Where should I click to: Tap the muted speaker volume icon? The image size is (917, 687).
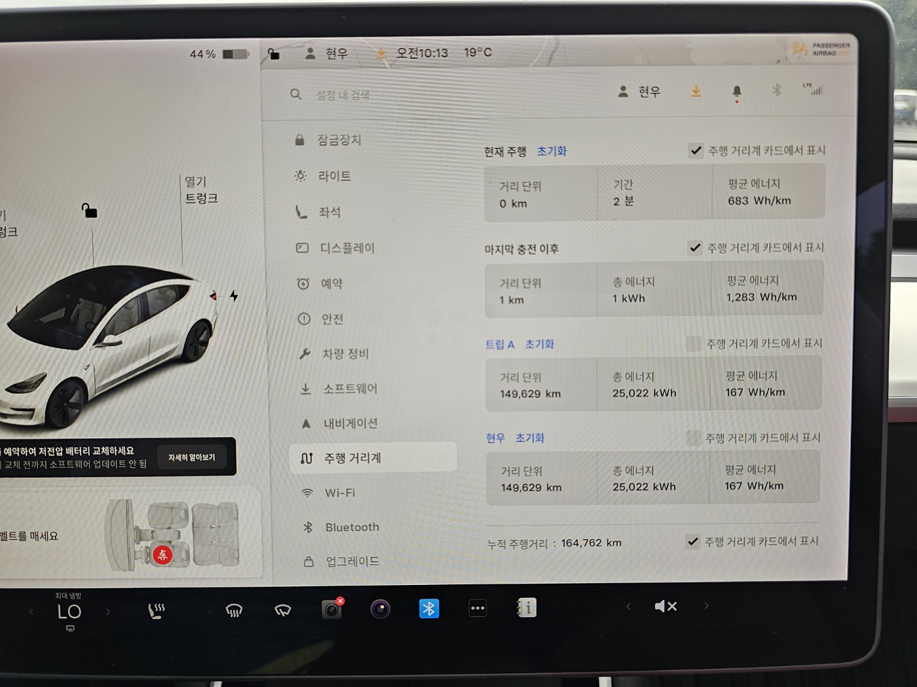(665, 607)
